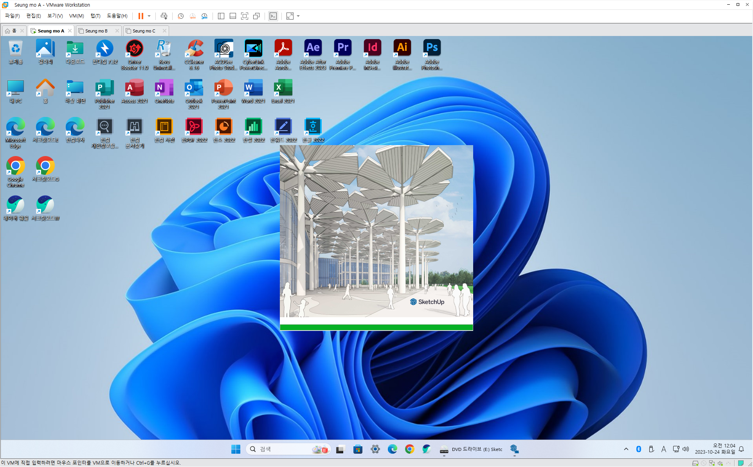Click the take snapshot icon

click(x=180, y=16)
